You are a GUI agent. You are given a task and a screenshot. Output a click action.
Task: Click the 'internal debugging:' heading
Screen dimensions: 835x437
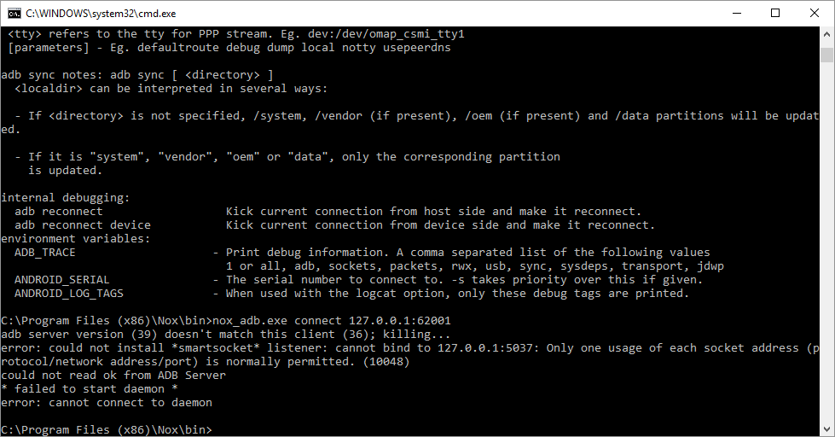(66, 198)
